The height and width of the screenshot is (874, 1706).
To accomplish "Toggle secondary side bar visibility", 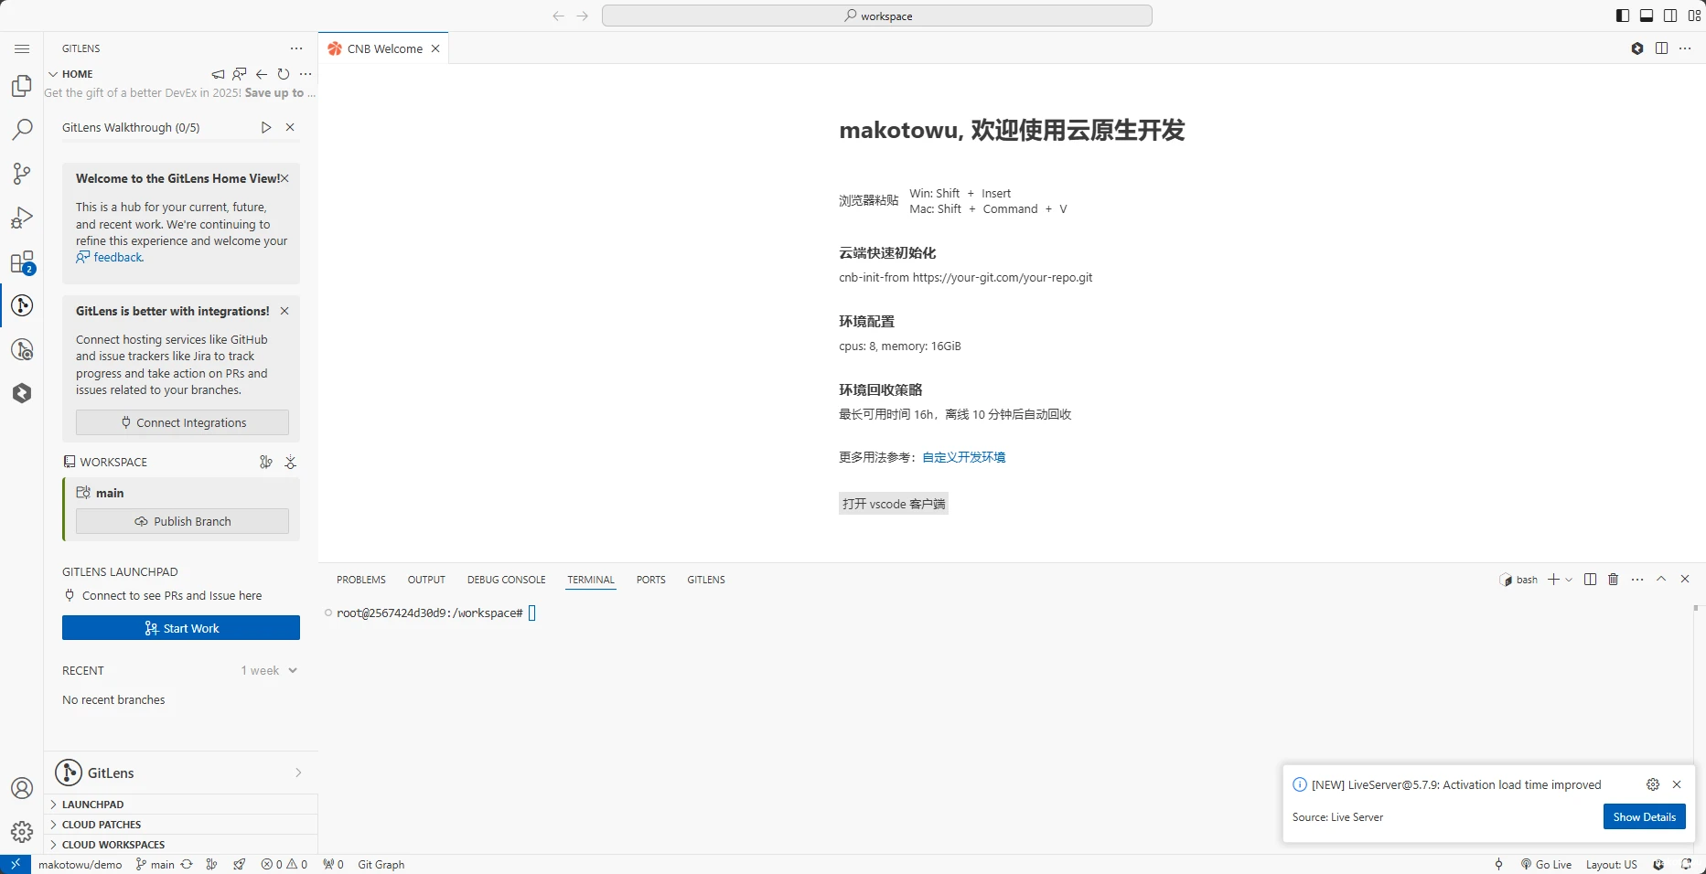I will pyautogui.click(x=1670, y=16).
